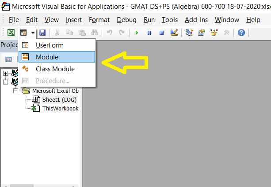The height and width of the screenshot is (187, 271).
Task: Open the Insert menu
Action: [74, 20]
